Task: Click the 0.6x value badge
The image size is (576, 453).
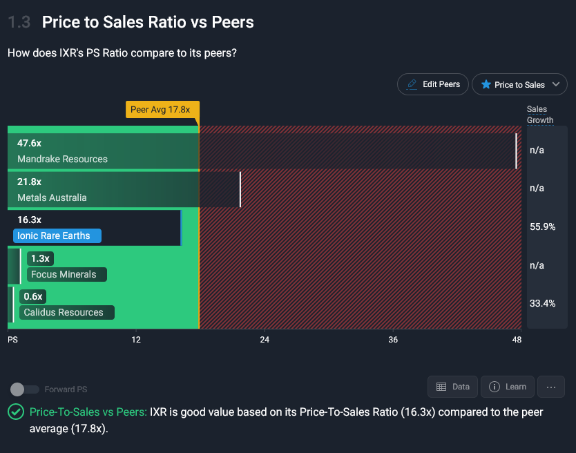Action: tap(33, 296)
